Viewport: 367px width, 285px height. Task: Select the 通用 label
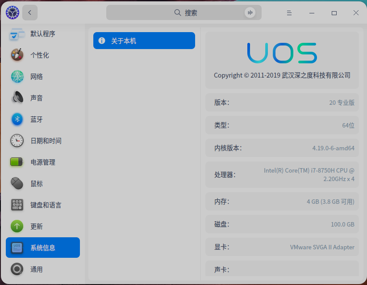(37, 269)
